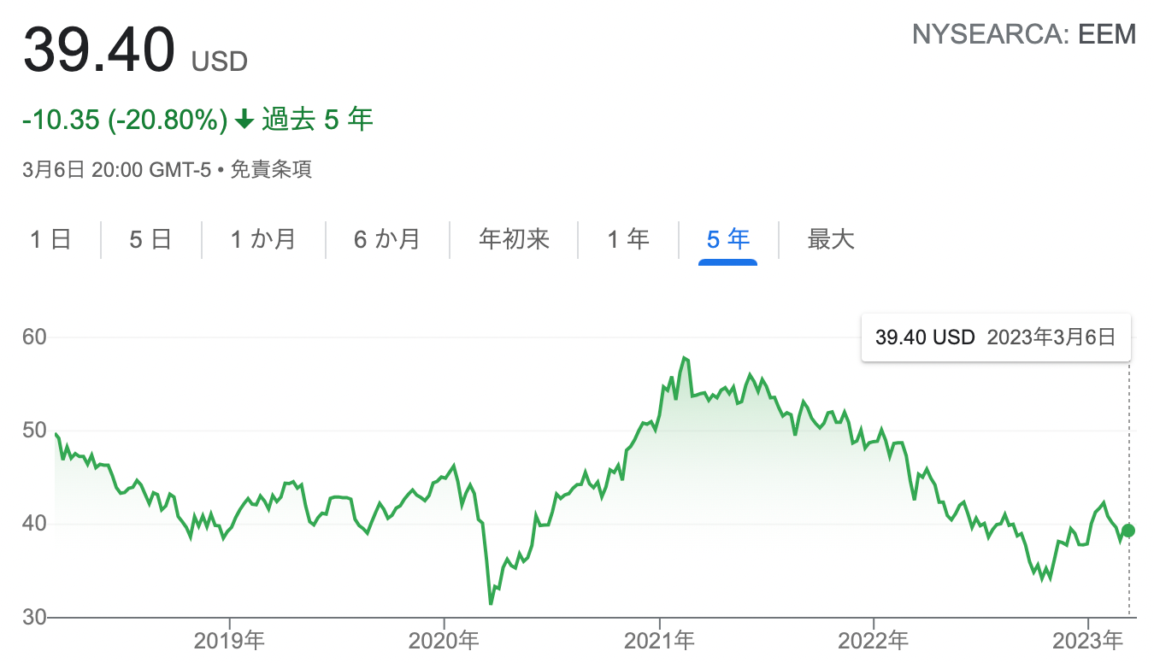Select the 年初来 tab
The height and width of the screenshot is (663, 1154).
pyautogui.click(x=514, y=239)
